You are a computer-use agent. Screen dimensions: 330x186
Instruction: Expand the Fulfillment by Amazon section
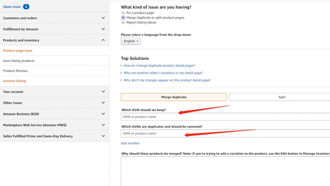pos(103,29)
